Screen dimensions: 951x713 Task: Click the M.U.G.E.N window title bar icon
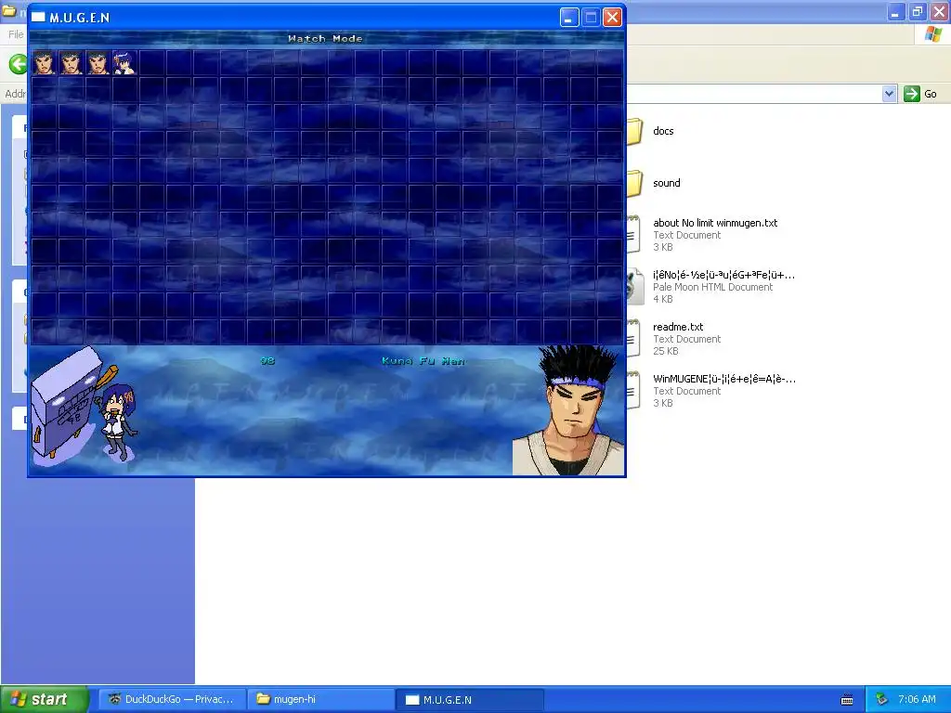click(38, 17)
